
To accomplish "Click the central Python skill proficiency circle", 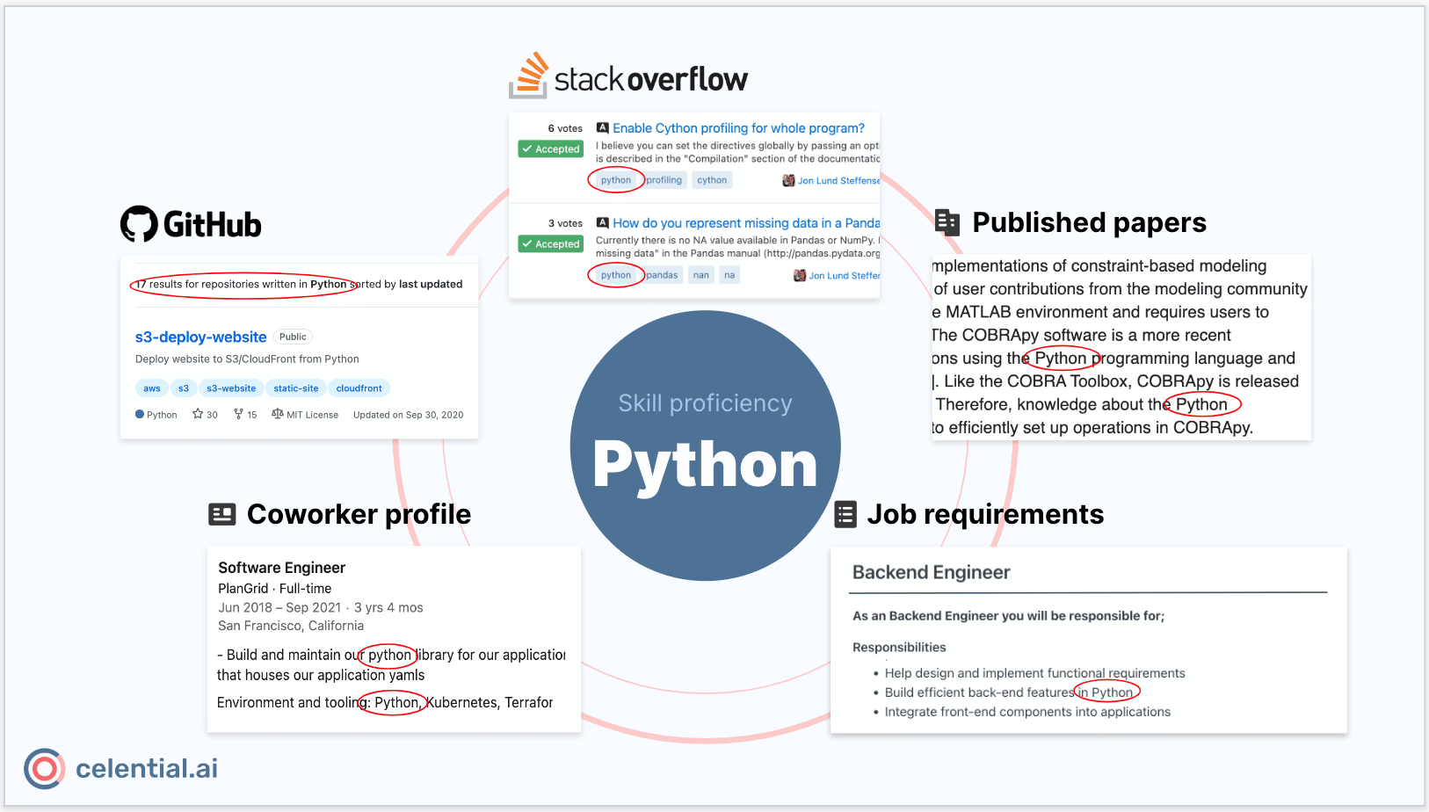I will pos(705,446).
